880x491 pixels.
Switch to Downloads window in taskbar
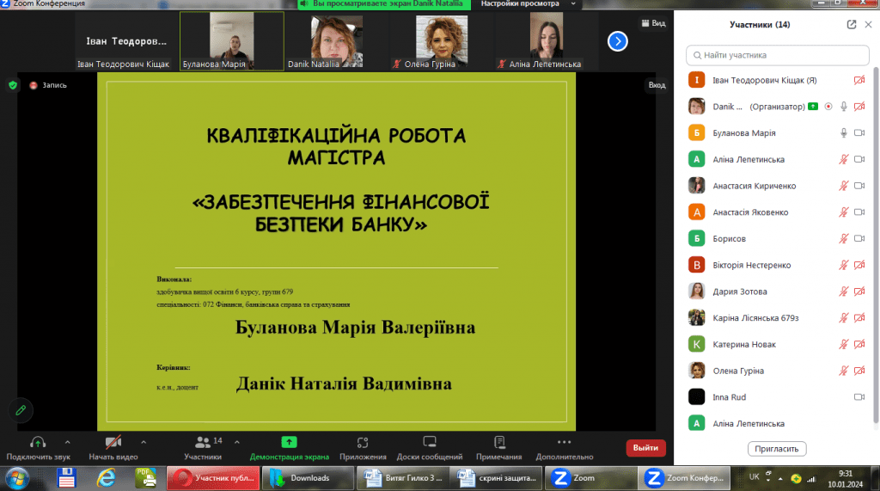coord(307,478)
